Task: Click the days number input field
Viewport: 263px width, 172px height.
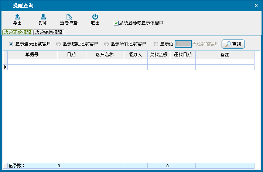Action: point(183,44)
